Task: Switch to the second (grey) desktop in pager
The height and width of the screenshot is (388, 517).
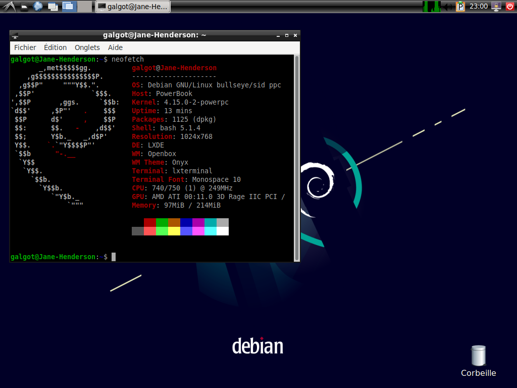Action: (x=84, y=6)
